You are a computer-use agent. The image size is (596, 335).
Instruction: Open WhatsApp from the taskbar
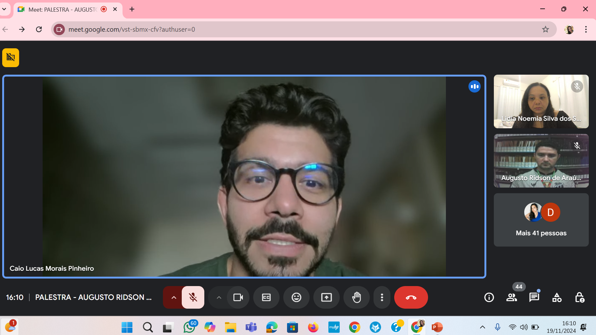[189, 327]
